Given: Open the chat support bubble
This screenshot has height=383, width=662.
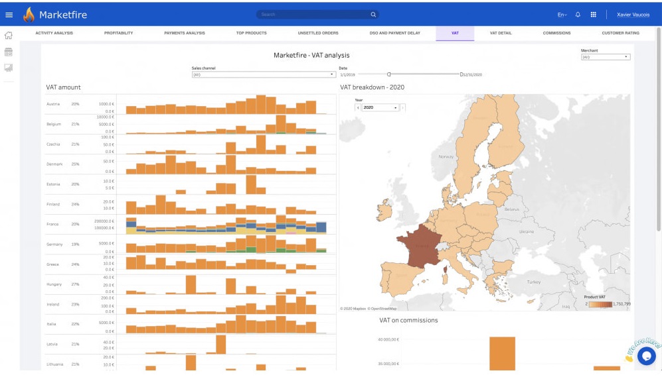Looking at the screenshot, I should click(x=646, y=356).
